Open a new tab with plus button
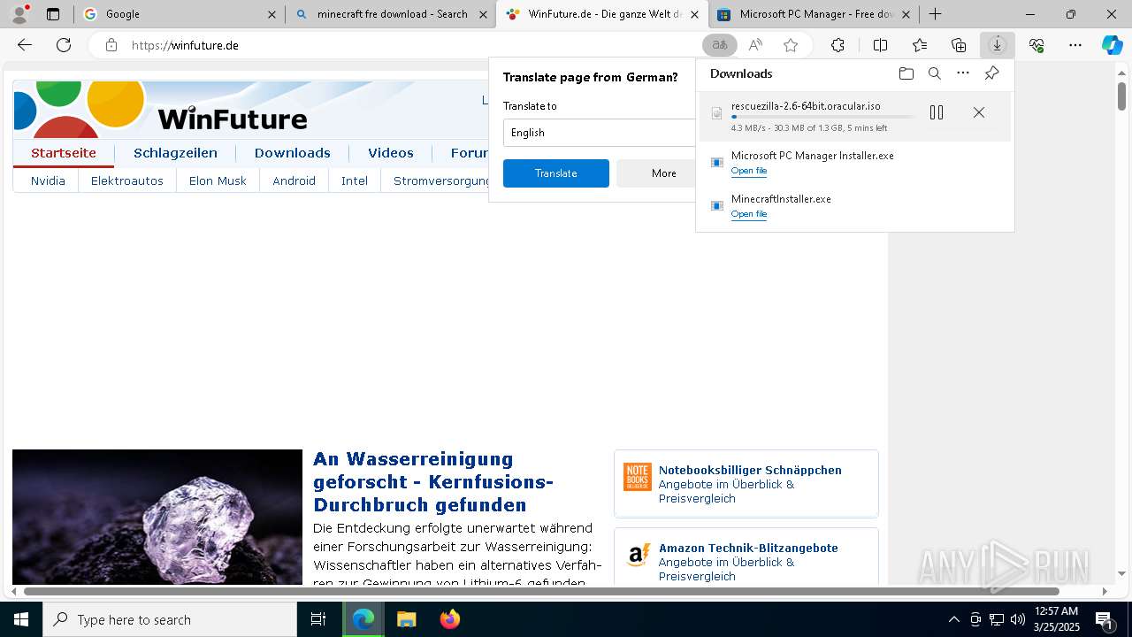 (935, 14)
